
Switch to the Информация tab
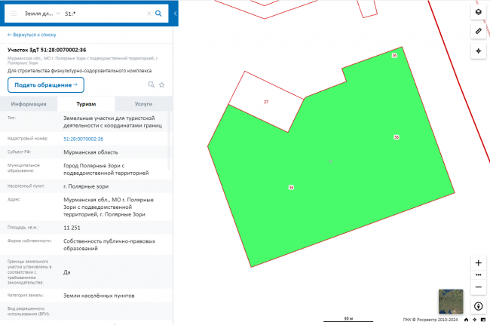coord(29,104)
